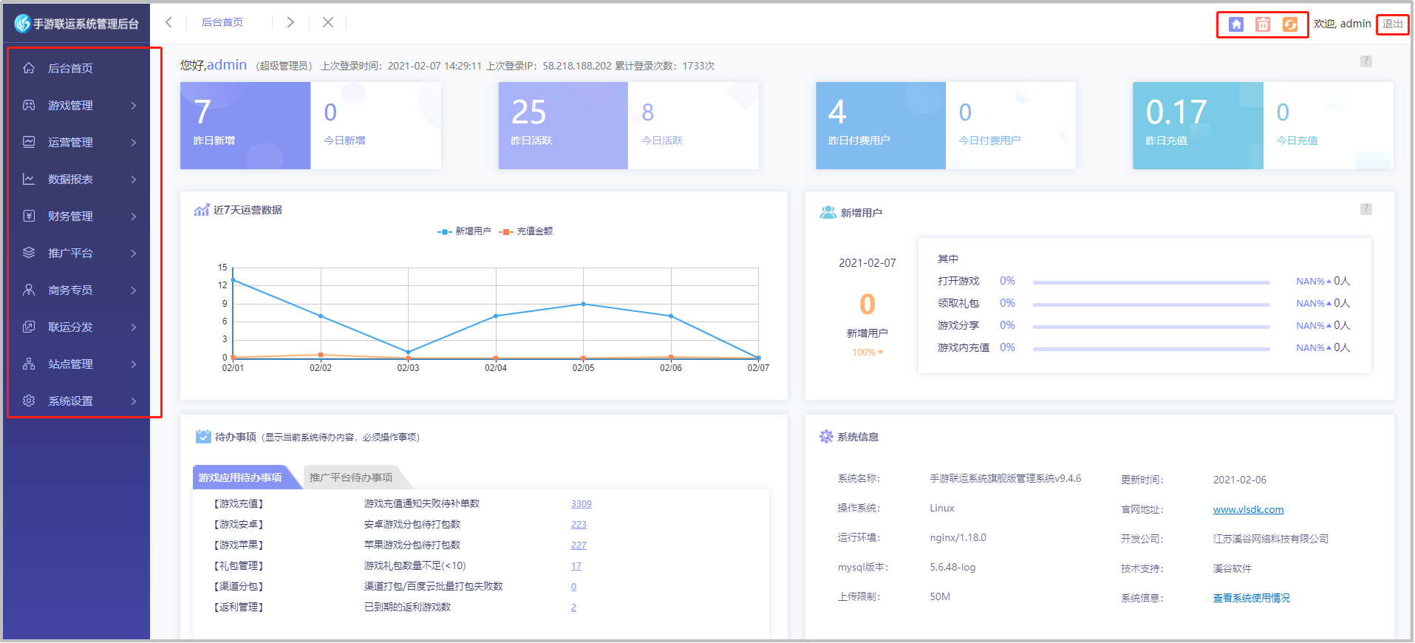The height and width of the screenshot is (643, 1415).
Task: Click the orange refresh icon in the top bar
Action: pyautogui.click(x=1289, y=24)
